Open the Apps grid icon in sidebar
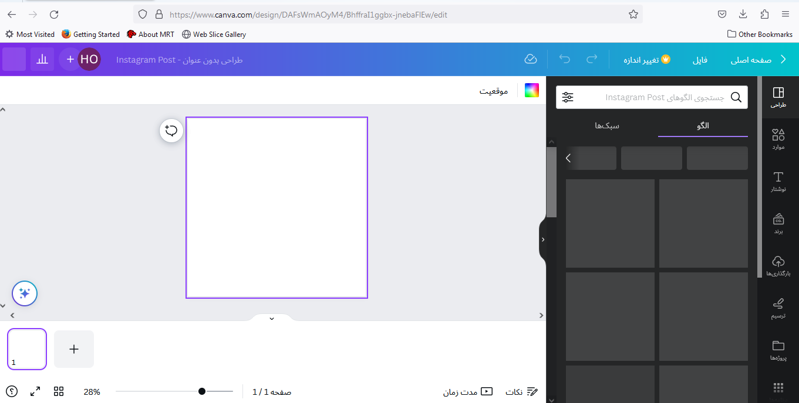 (x=778, y=388)
